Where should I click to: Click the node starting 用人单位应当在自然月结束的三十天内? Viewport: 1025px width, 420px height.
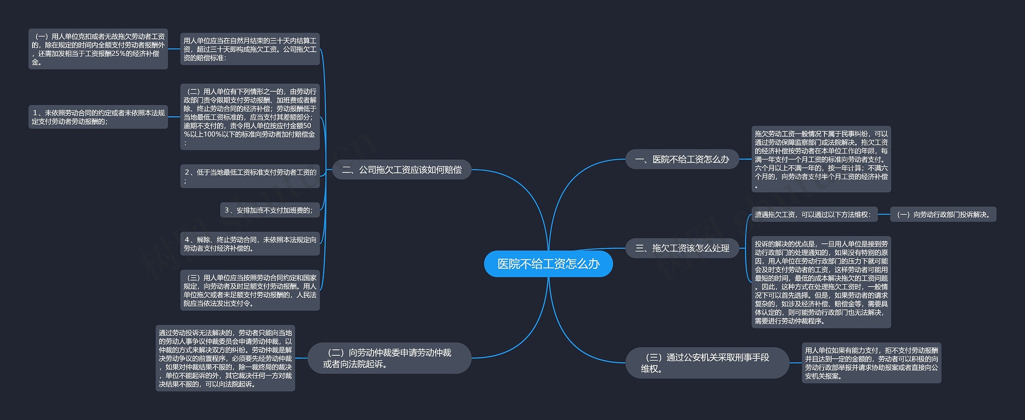coord(250,49)
